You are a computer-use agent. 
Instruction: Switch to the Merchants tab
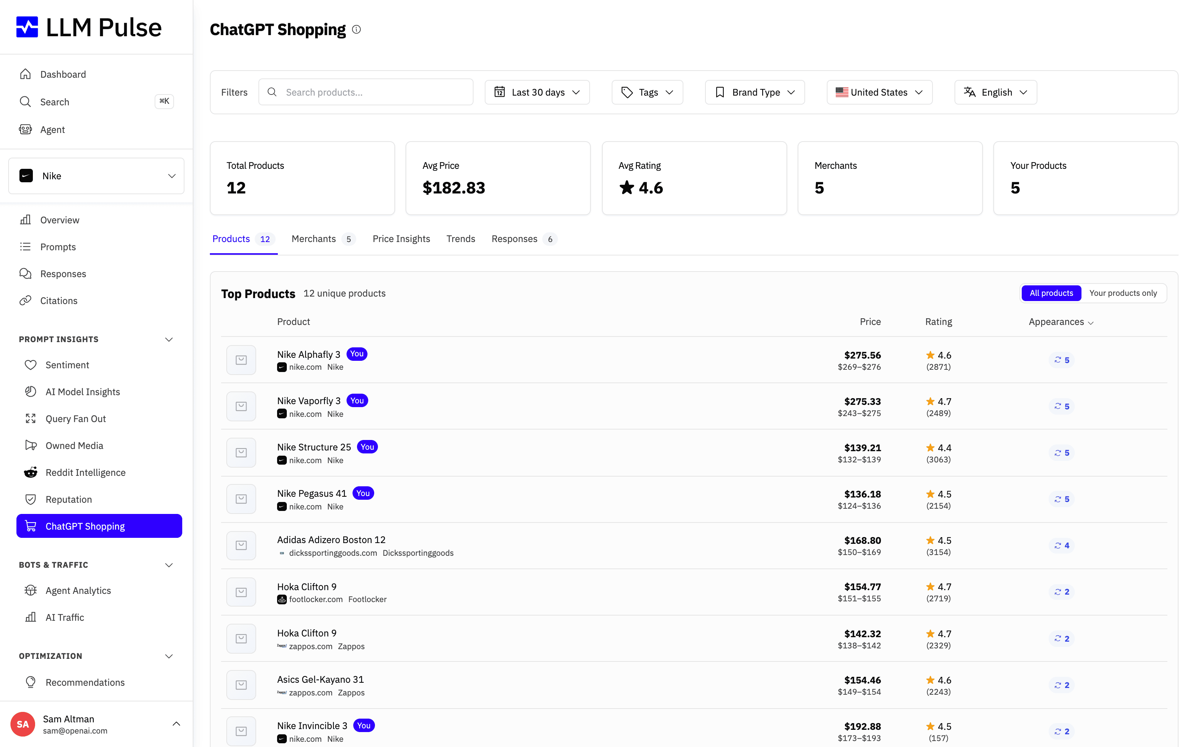pyautogui.click(x=323, y=239)
